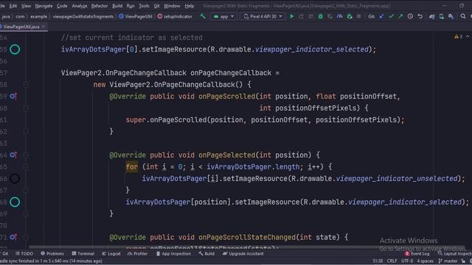Open the SDK Manager icon
472x265 pixels.
click(451, 16)
